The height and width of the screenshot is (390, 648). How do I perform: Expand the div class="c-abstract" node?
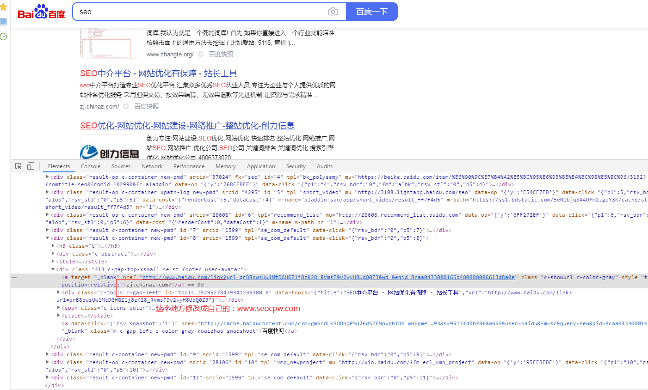53,254
